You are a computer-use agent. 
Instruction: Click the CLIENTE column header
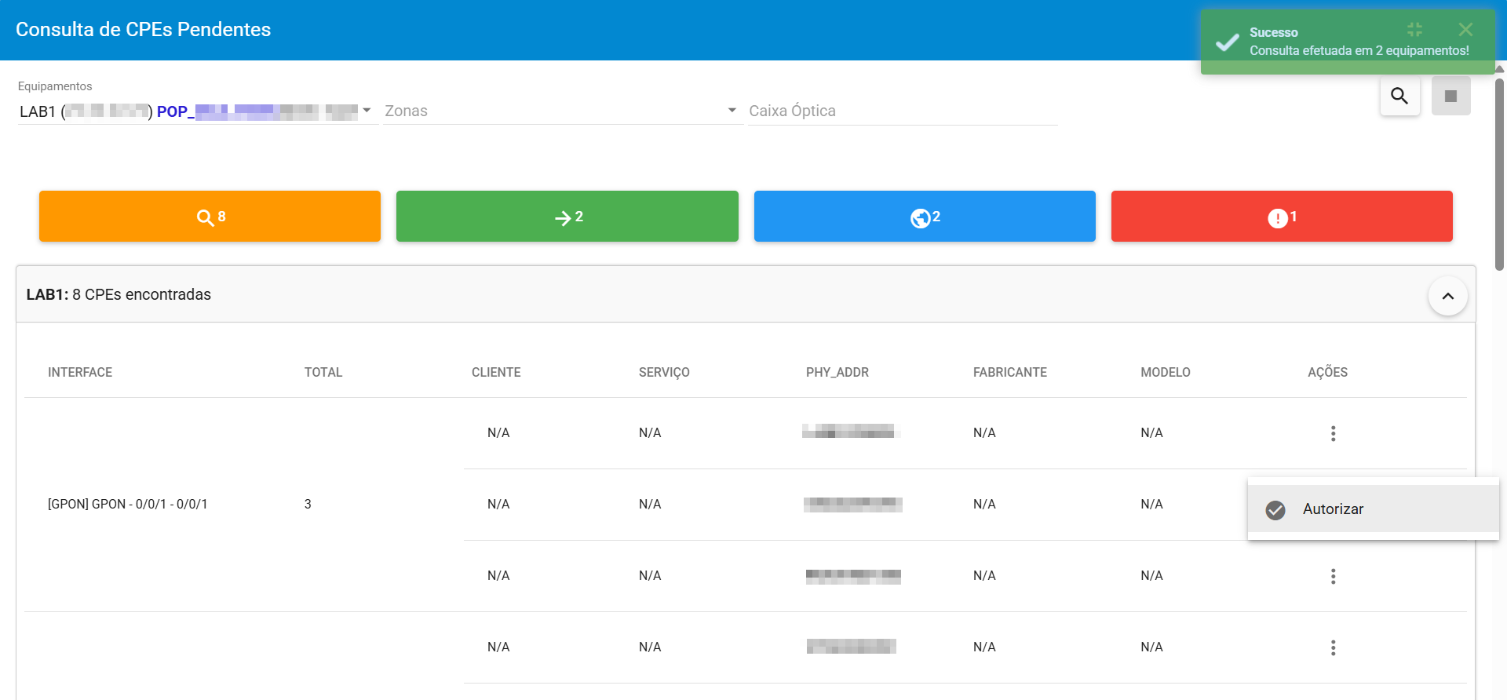click(496, 372)
